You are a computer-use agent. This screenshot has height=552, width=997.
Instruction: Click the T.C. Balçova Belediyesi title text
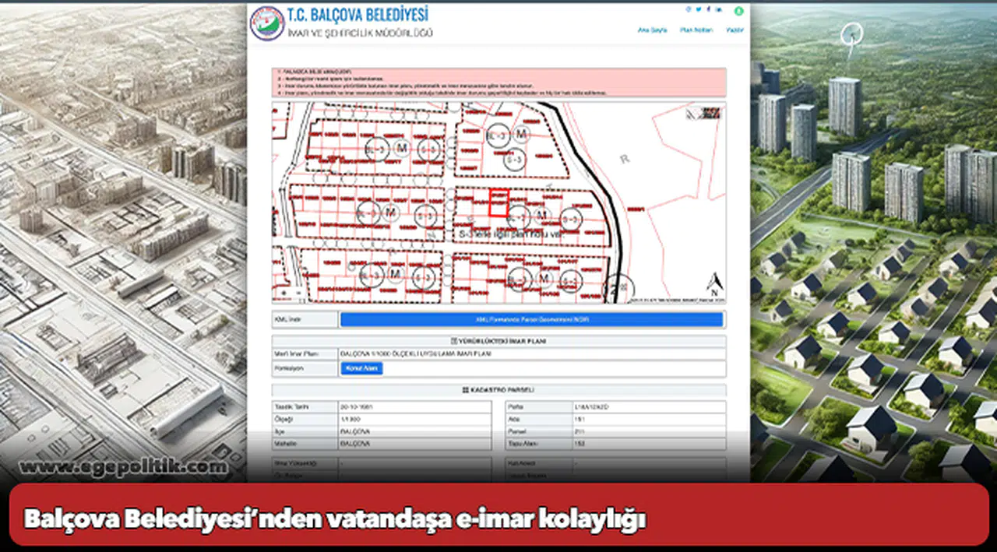pyautogui.click(x=358, y=15)
